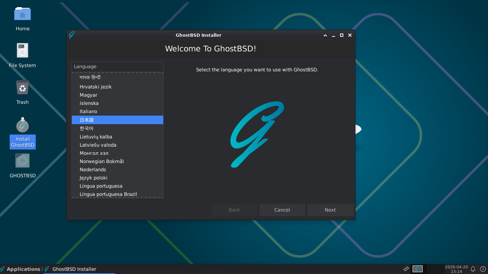Screen dimensions: 488x274
Task: Maximize the GhostBSD Installer window
Action: [342, 35]
